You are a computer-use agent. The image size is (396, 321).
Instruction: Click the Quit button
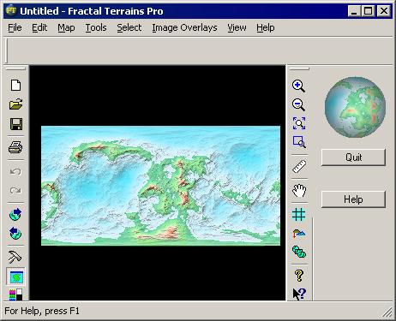353,158
